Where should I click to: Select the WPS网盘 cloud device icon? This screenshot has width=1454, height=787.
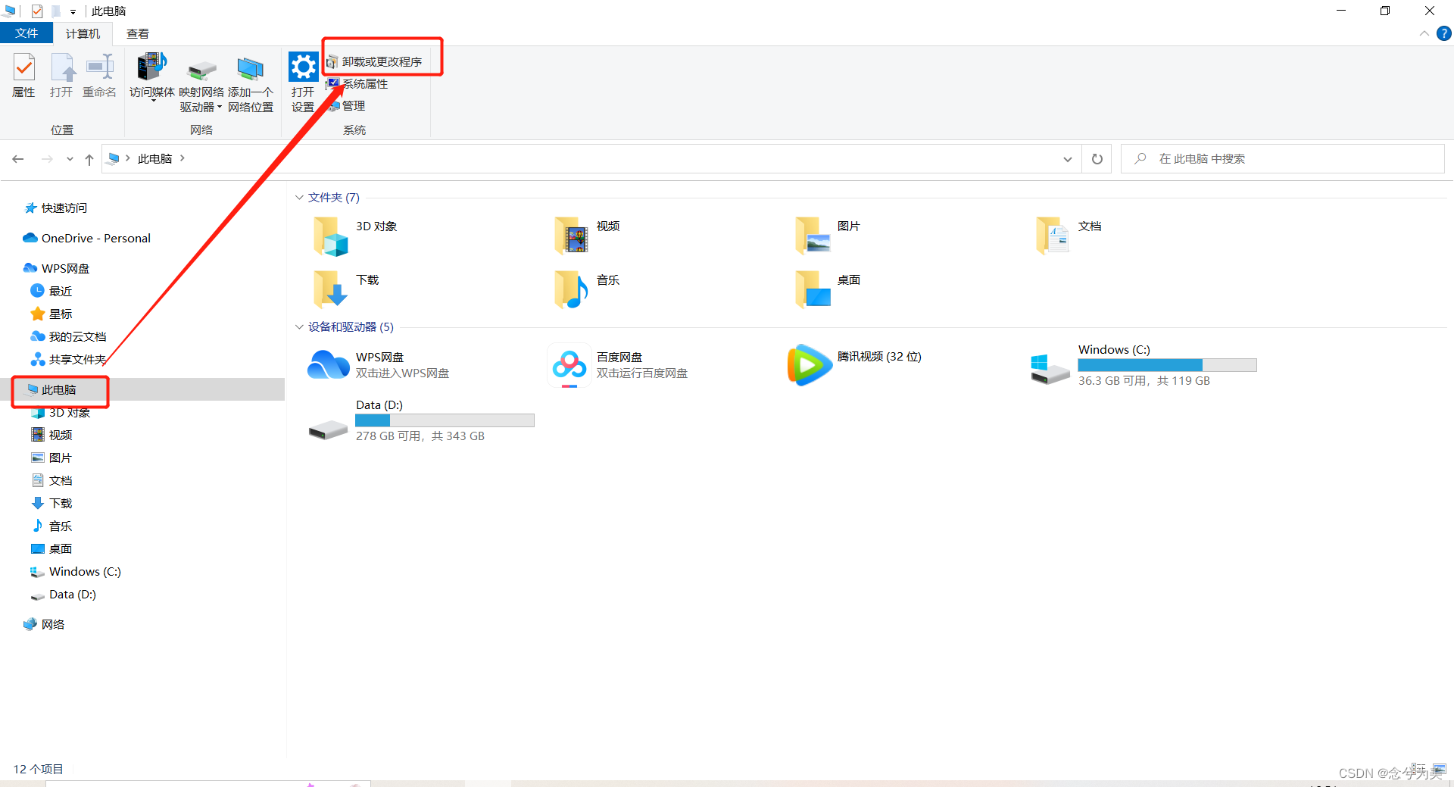click(329, 365)
